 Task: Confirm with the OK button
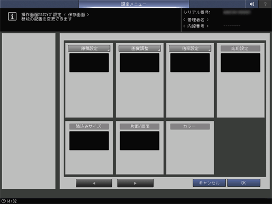(x=244, y=183)
